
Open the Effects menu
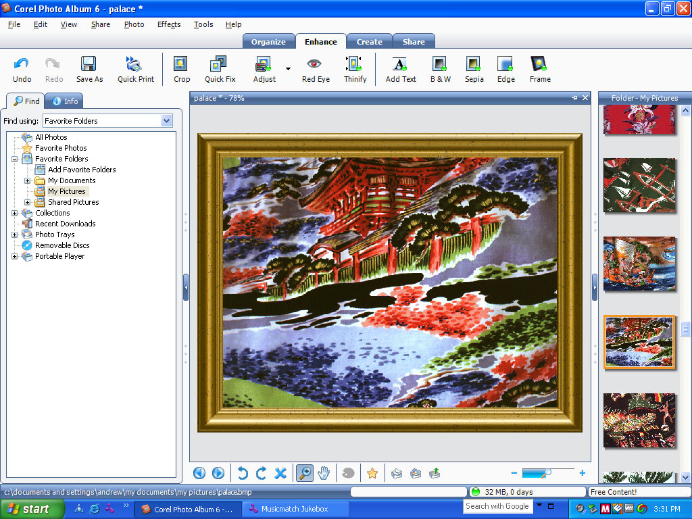[x=169, y=24]
